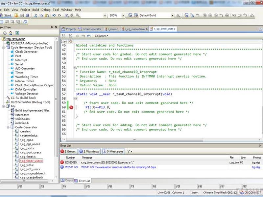Close the Project Tree panel
Viewport: 263px width, 197px height.
pyautogui.click(x=56, y=27)
